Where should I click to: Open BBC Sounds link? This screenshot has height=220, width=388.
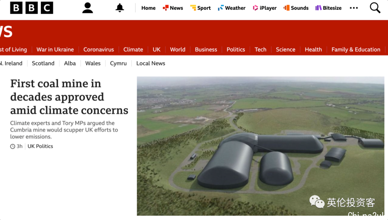click(x=296, y=8)
